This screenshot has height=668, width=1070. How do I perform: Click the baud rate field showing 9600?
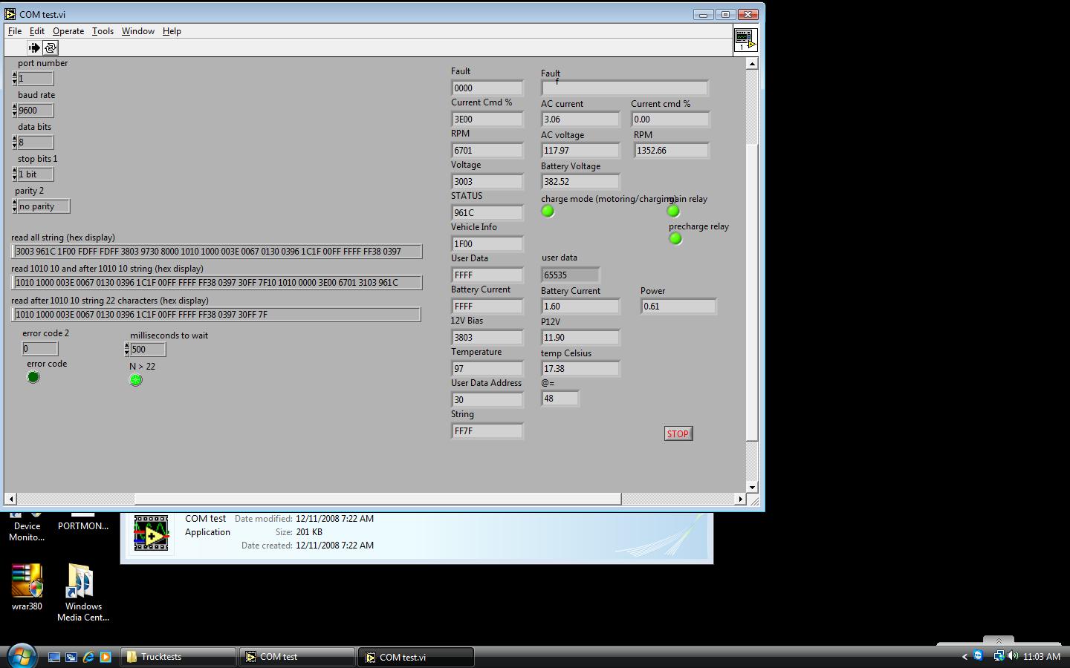pos(36,110)
